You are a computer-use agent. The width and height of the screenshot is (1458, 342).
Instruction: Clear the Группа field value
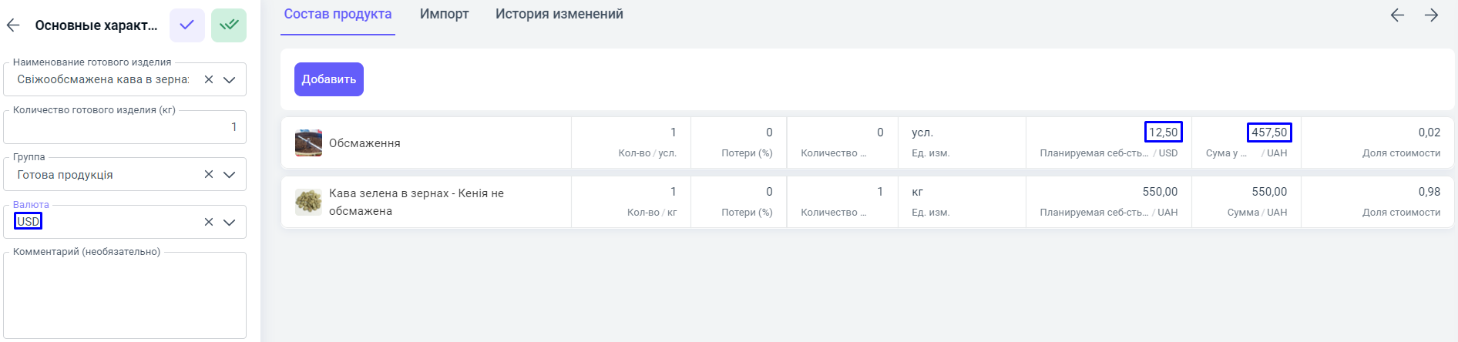click(x=209, y=175)
